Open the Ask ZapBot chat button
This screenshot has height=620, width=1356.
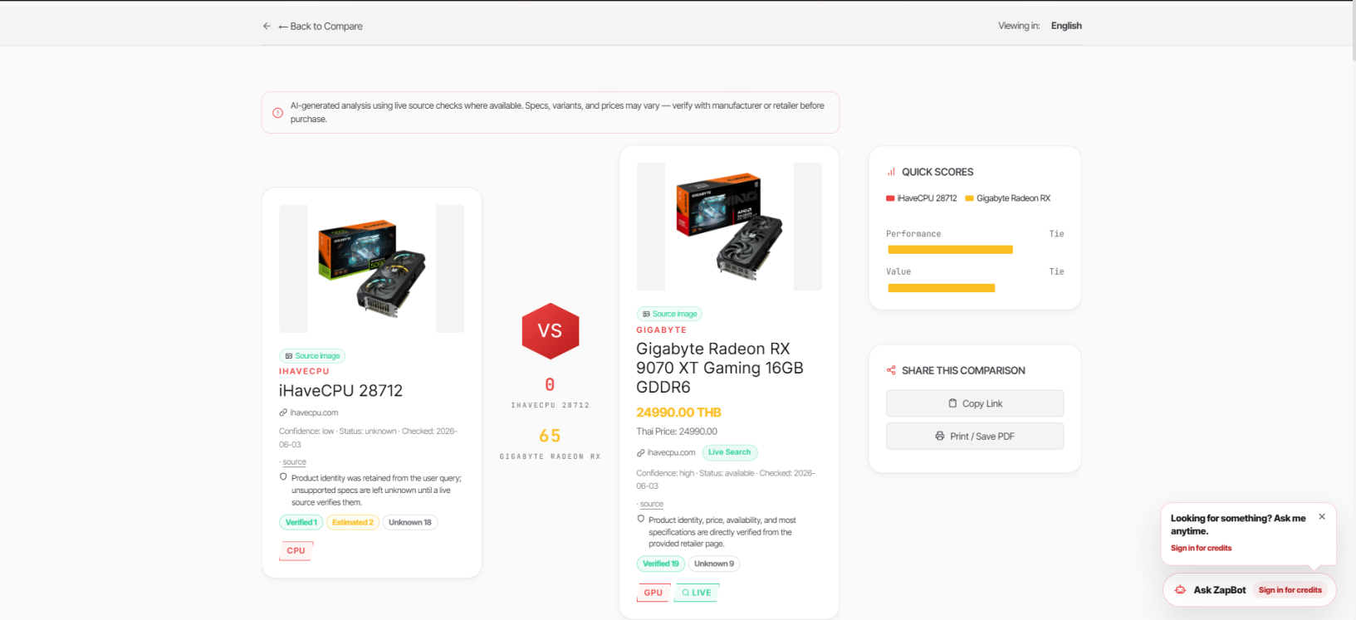[x=1249, y=590]
